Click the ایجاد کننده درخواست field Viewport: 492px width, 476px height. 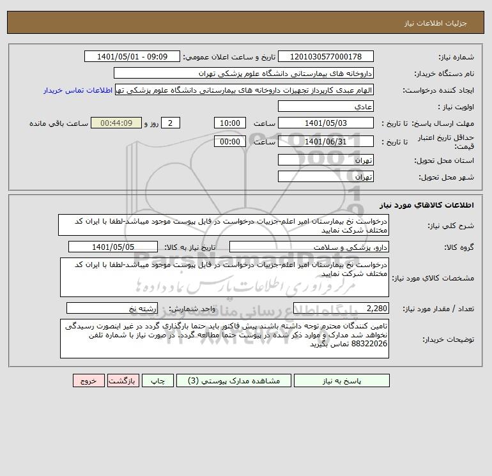tap(245, 89)
